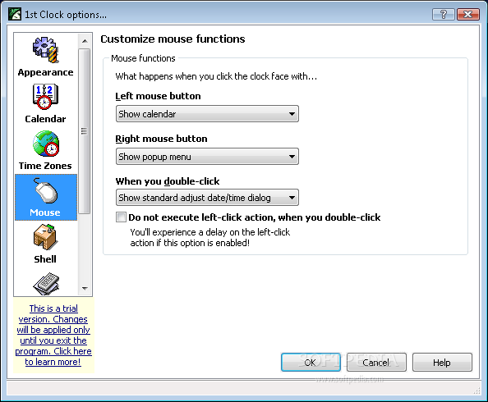
Task: Open the Shell settings section
Action: pyautogui.click(x=46, y=244)
